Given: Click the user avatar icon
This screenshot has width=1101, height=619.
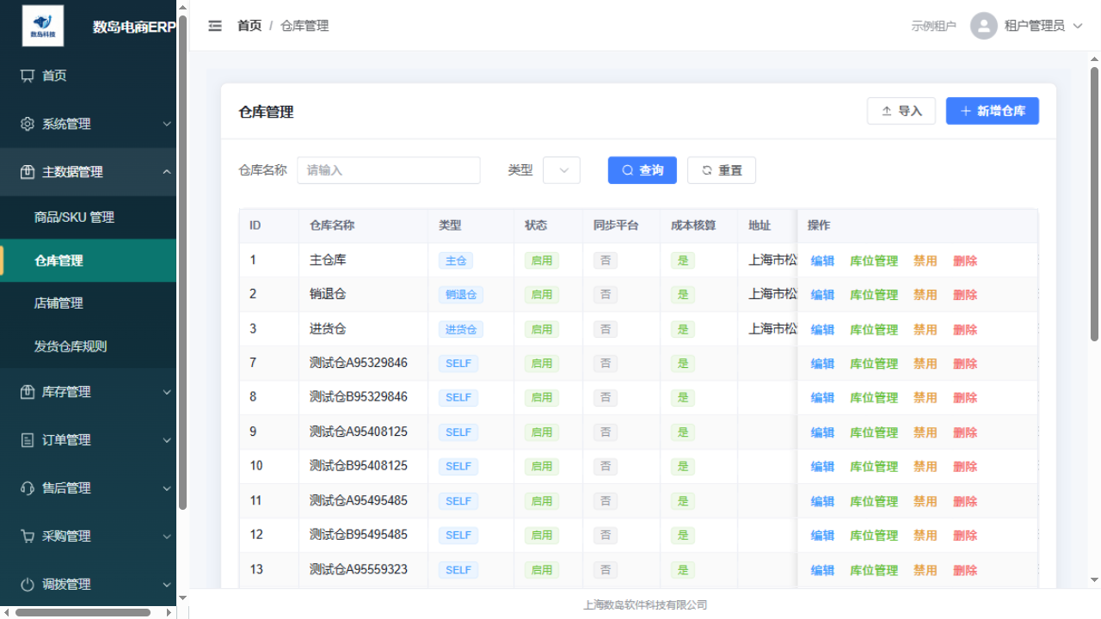Looking at the screenshot, I should [984, 26].
